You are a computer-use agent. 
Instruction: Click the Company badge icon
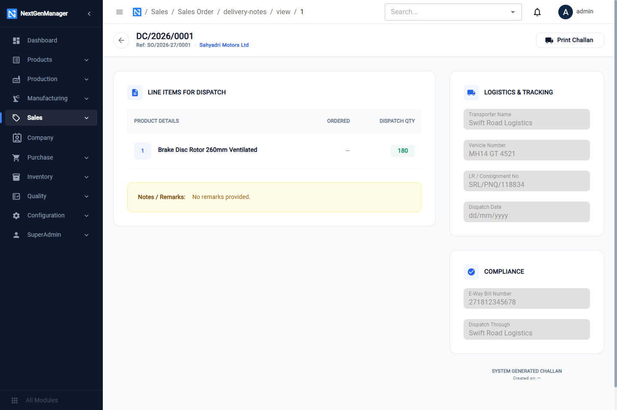click(x=17, y=138)
